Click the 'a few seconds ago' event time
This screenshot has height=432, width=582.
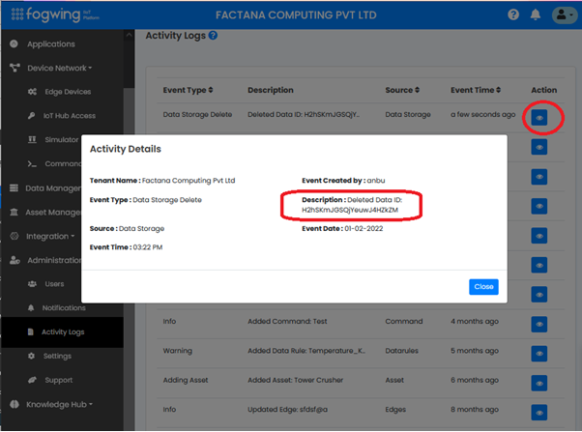[x=482, y=115]
